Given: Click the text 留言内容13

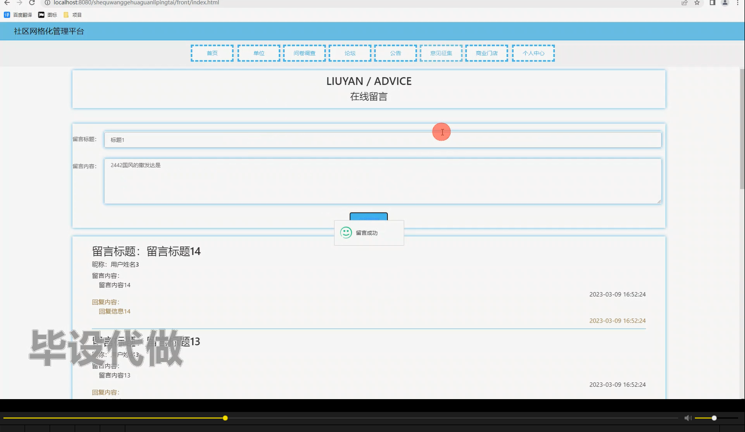Looking at the screenshot, I should (x=115, y=376).
